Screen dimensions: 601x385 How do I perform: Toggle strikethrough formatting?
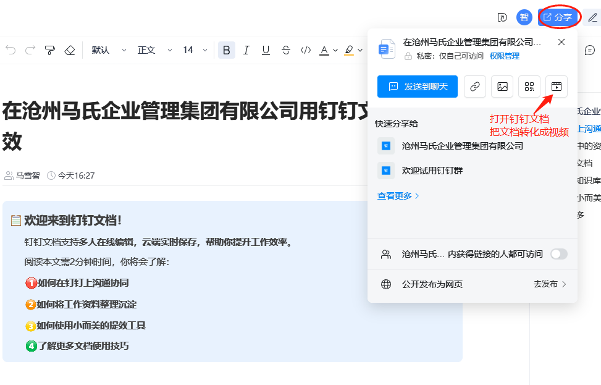coord(285,50)
